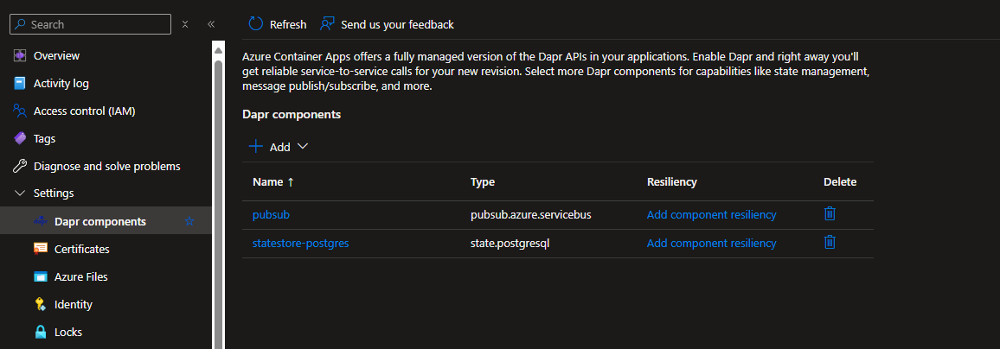Click the Refresh circular arrow icon

(256, 24)
